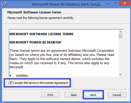Click the bold MICROSOFT SOFTWARE LICENSE TERMS heading
The width and height of the screenshot is (131, 103).
42,34
